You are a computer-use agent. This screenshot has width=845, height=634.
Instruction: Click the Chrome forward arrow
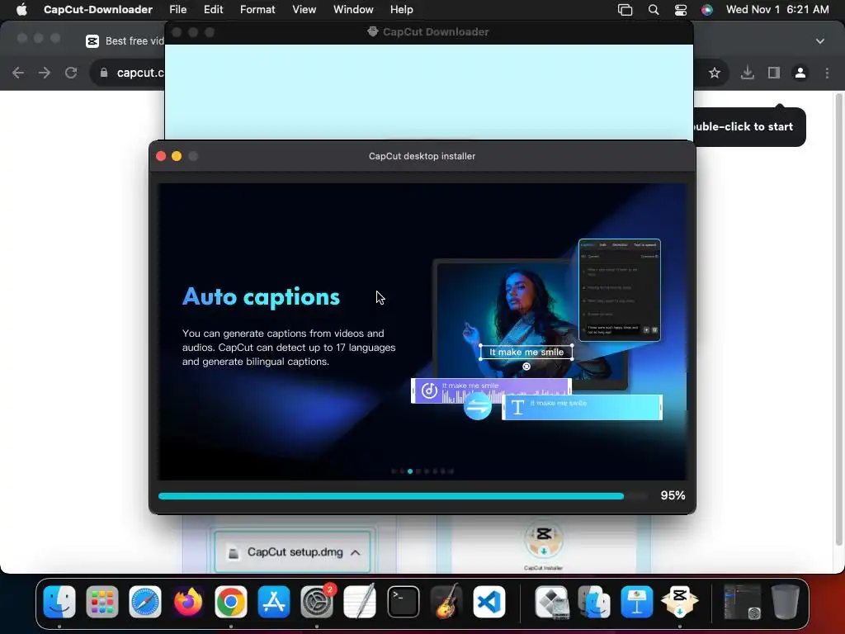point(45,73)
